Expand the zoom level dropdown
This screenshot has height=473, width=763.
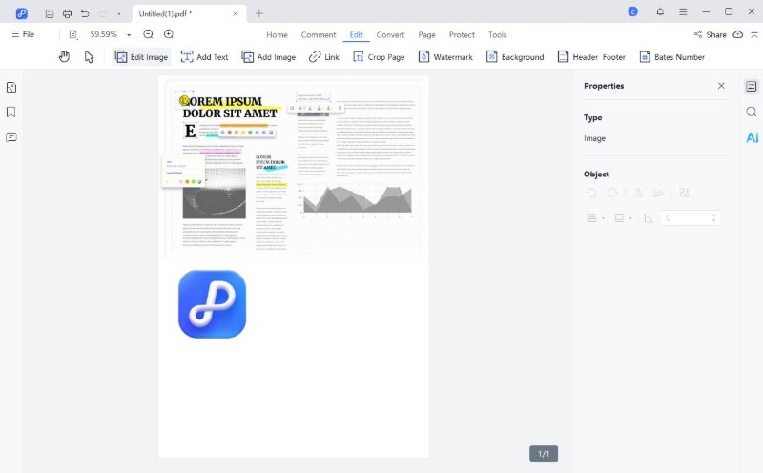click(129, 35)
